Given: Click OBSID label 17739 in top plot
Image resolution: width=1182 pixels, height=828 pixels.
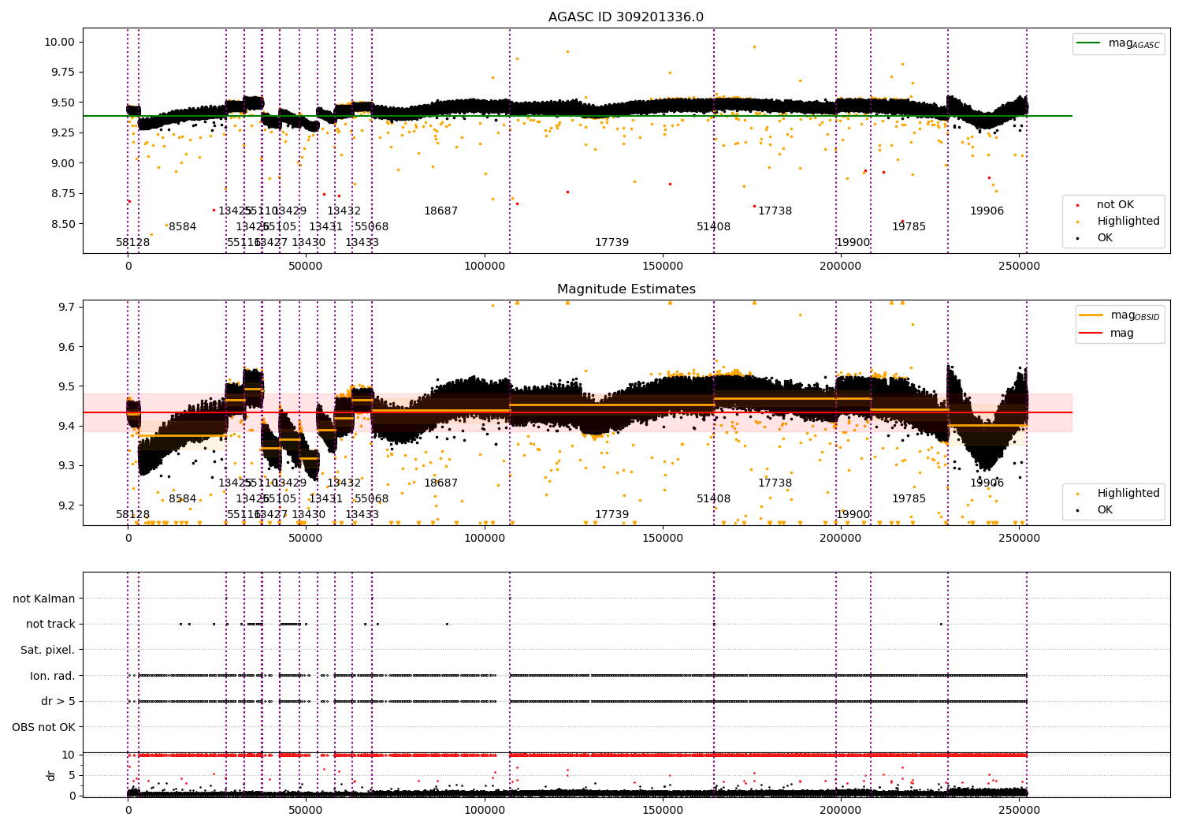Looking at the screenshot, I should tap(612, 243).
